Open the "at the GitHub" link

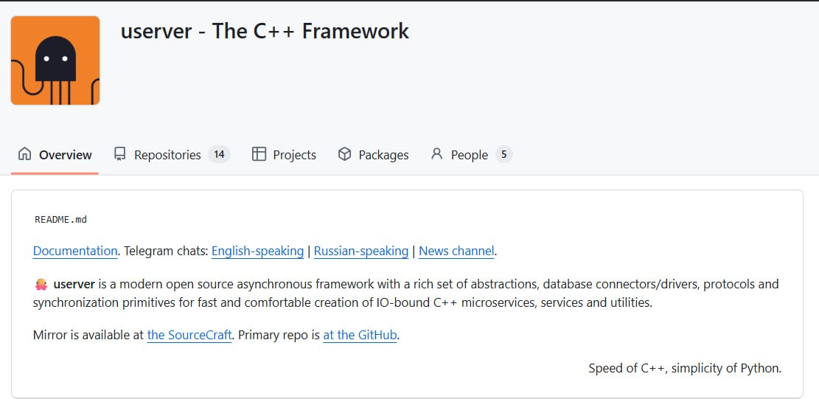coord(360,335)
